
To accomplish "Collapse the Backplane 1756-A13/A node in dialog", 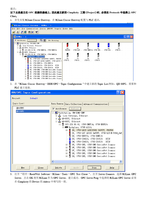I will coord(63,127).
